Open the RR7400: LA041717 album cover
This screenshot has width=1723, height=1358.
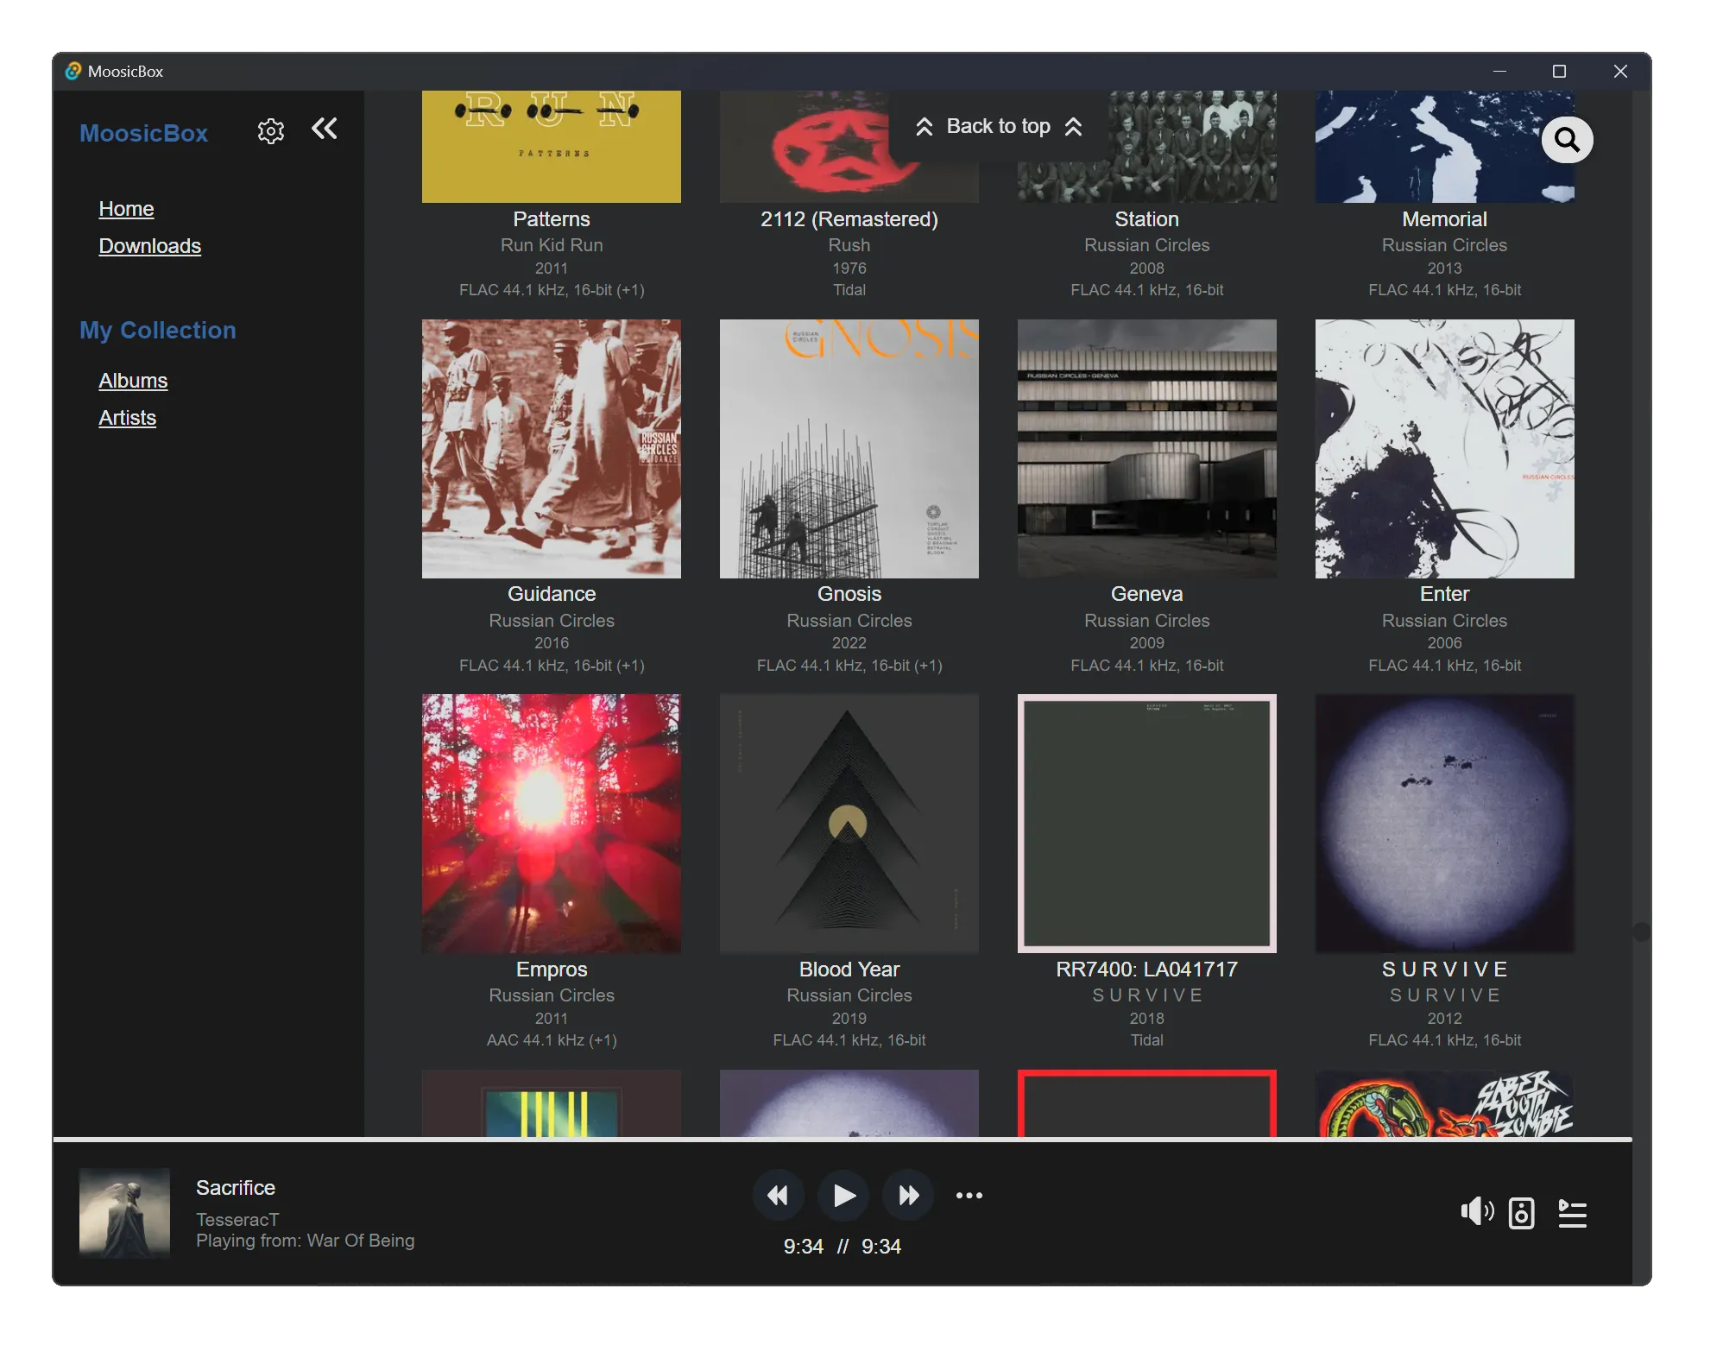pyautogui.click(x=1146, y=824)
